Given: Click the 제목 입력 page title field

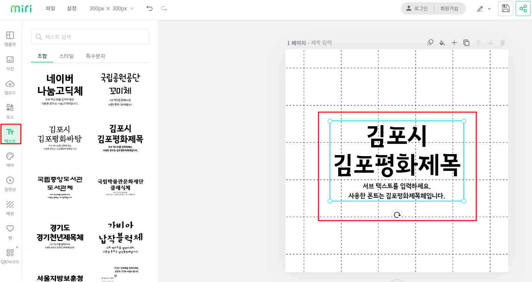Looking at the screenshot, I should pyautogui.click(x=321, y=43).
